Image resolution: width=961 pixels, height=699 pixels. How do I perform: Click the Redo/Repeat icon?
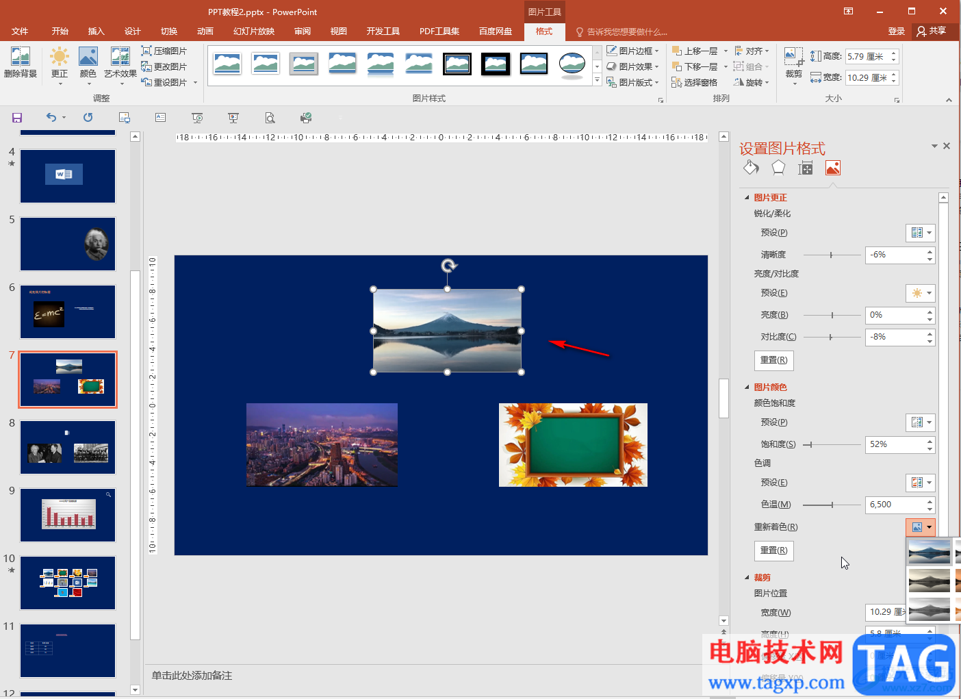(x=88, y=118)
